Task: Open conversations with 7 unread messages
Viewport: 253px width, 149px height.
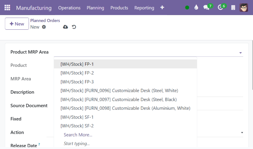Action: [x=207, y=8]
